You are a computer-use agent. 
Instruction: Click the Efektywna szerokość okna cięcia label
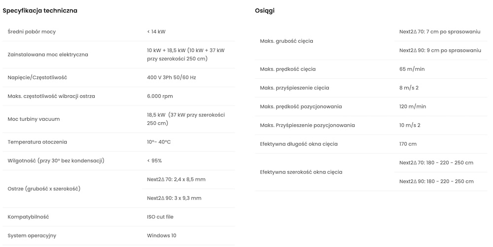(x=301, y=172)
